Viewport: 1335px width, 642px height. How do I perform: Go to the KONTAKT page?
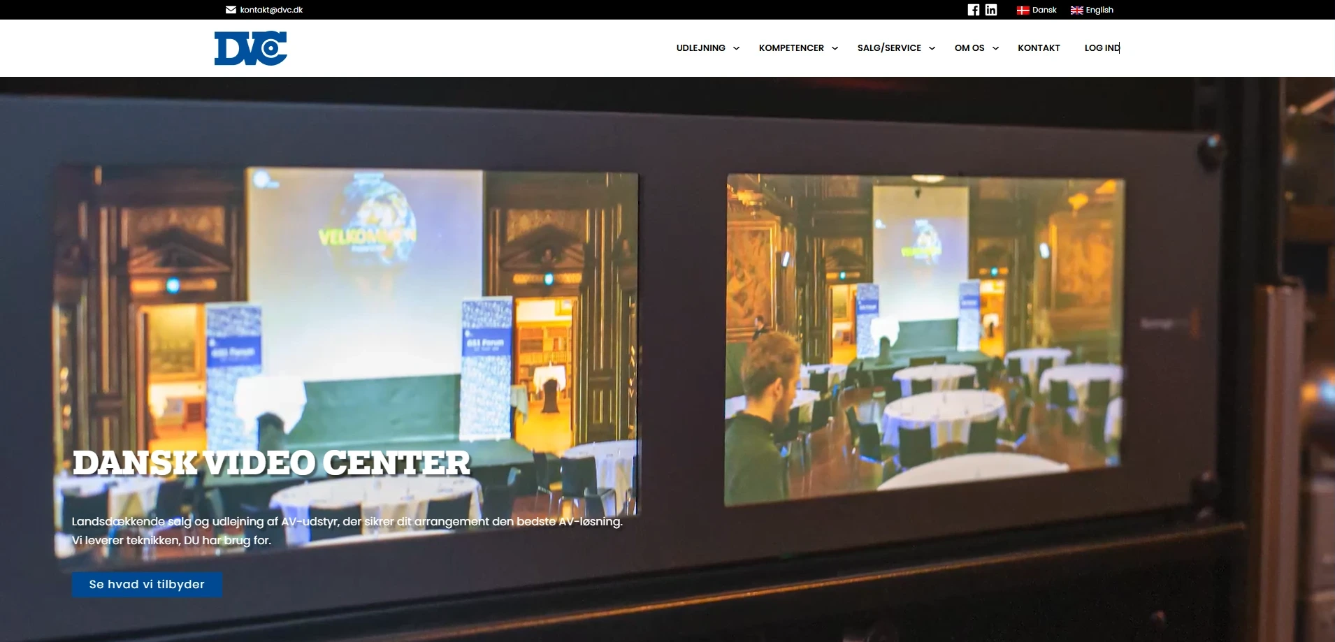tap(1039, 48)
